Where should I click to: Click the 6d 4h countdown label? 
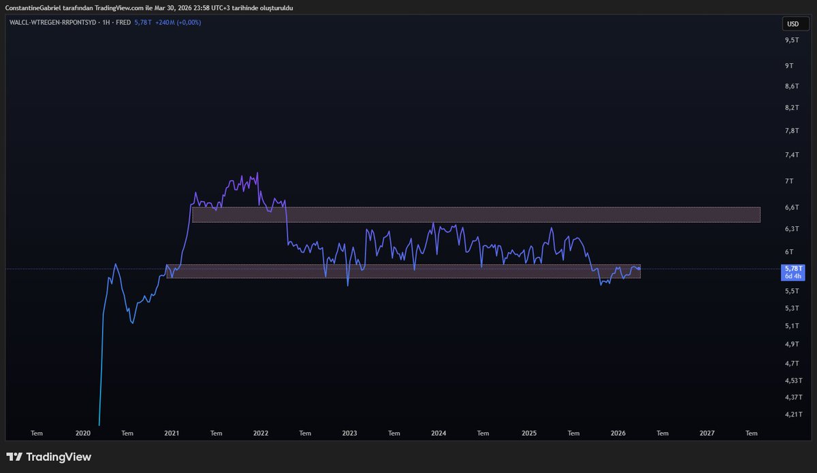[793, 277]
